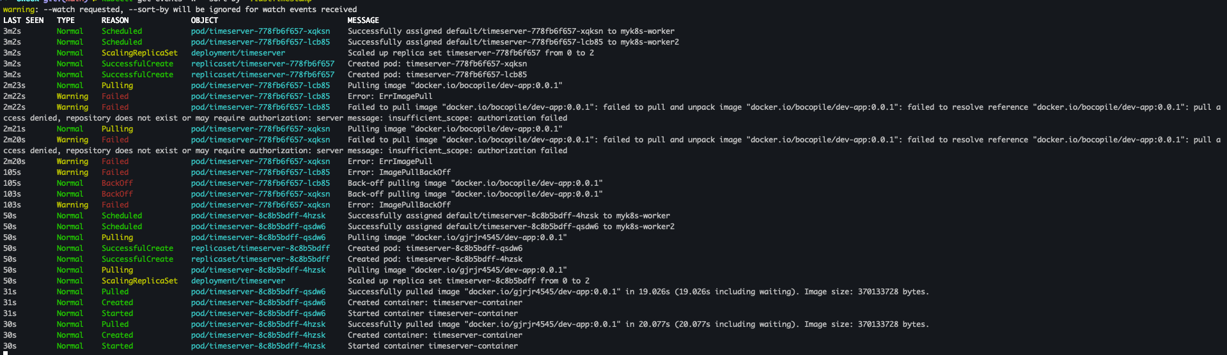Screen dimensions: 1227x355
Task: Click the pulled image message showing 20.077s
Action: click(x=638, y=324)
